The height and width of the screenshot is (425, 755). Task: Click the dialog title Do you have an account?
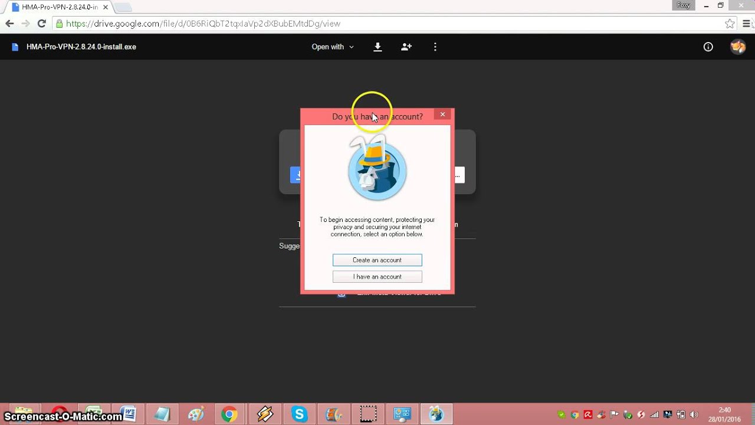coord(377,117)
